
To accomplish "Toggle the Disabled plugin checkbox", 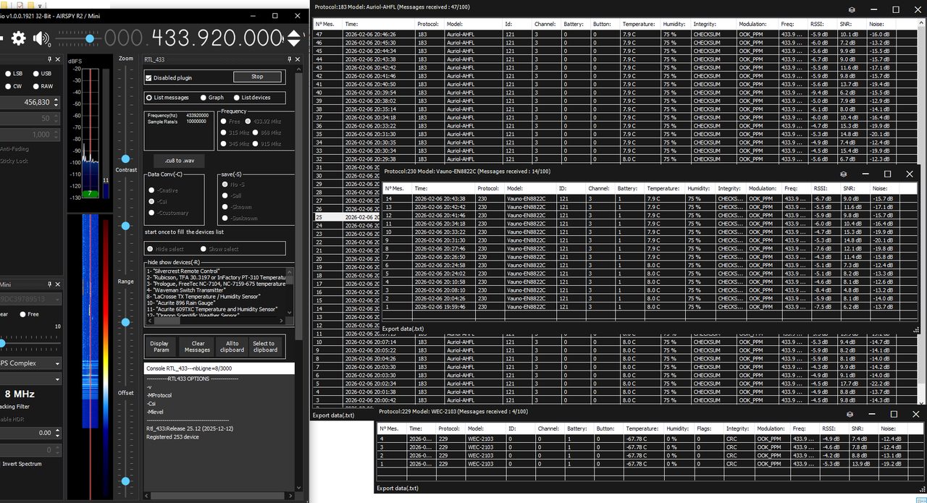I will tap(149, 77).
